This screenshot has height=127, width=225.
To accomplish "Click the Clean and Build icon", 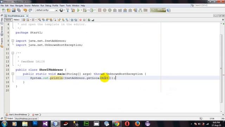I will point(73,10).
